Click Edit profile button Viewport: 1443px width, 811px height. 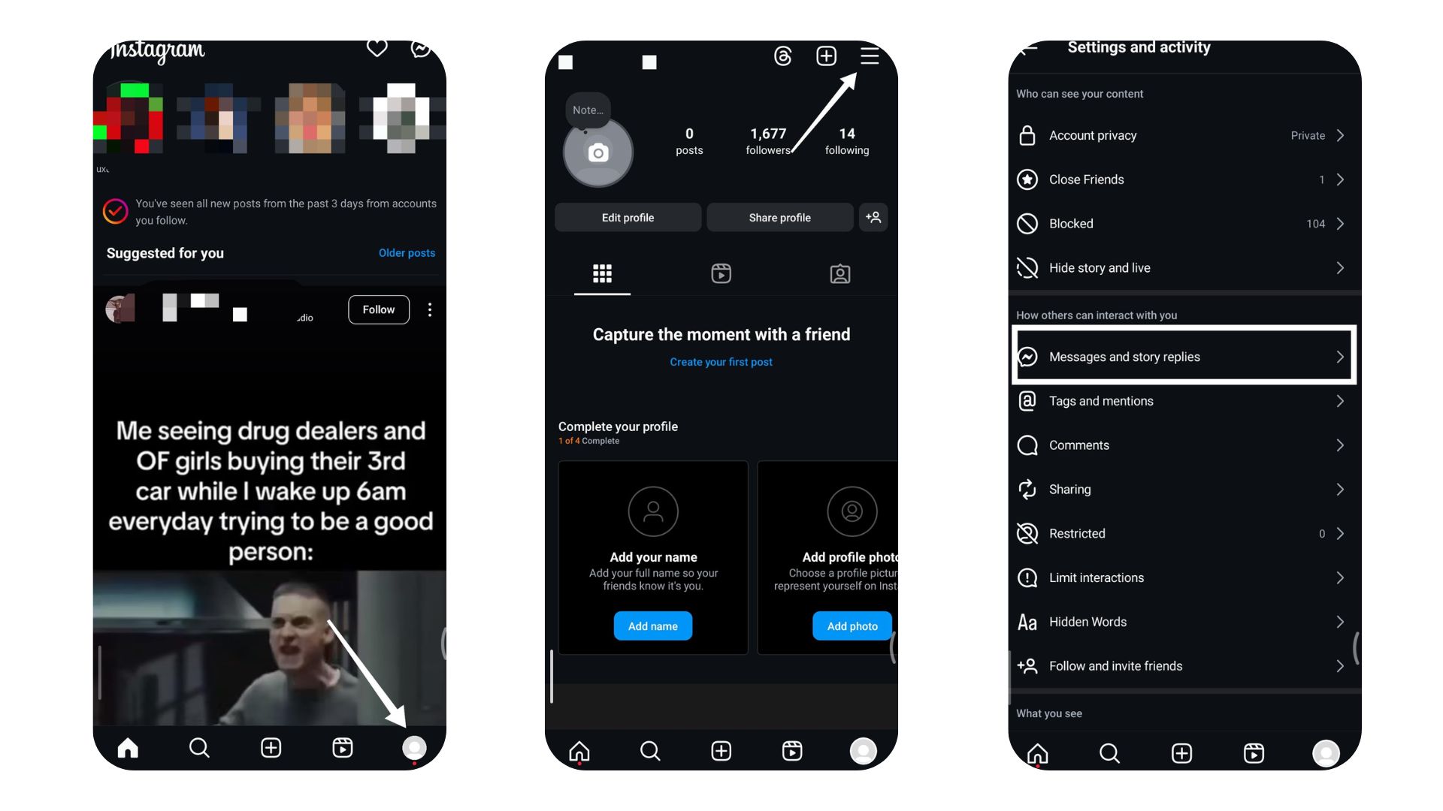click(628, 217)
